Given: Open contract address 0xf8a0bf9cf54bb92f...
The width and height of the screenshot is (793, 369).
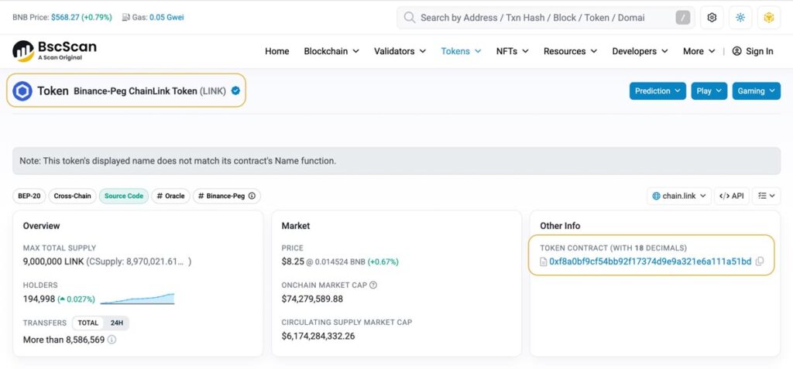Looking at the screenshot, I should click(x=650, y=261).
